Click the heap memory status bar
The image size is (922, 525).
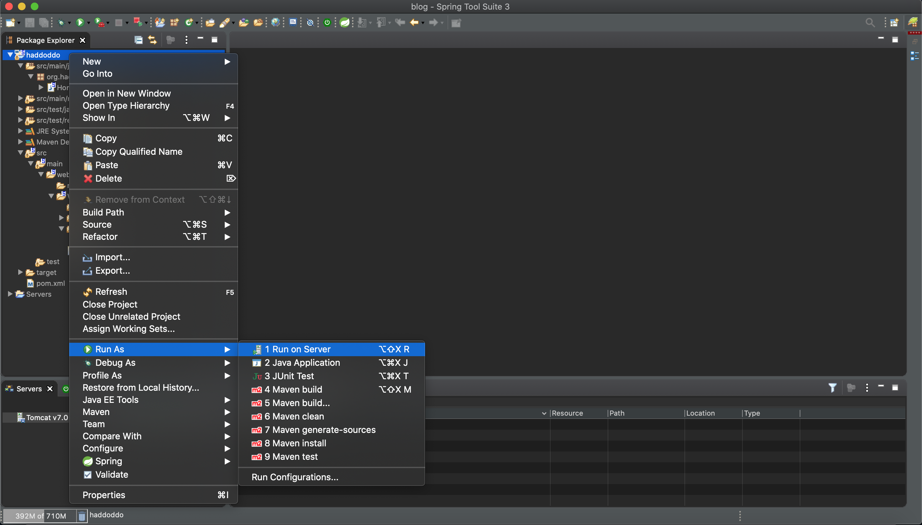[40, 516]
